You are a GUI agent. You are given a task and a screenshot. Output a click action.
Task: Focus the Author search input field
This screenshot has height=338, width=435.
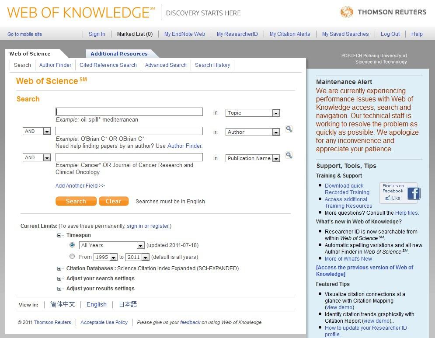coord(129,131)
